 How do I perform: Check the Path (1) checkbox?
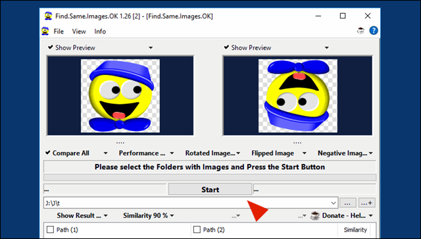coord(50,230)
